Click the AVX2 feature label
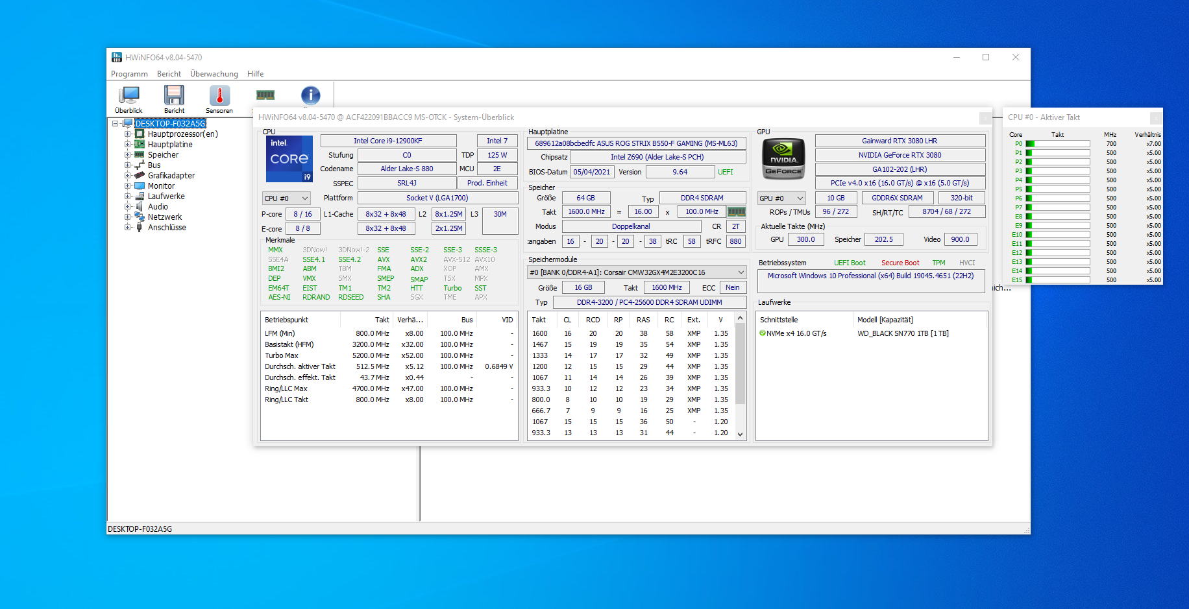Viewport: 1189px width, 609px height. (x=419, y=259)
